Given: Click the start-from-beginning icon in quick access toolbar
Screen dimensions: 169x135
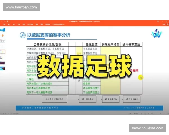Looking at the screenshot, I should 7,21.
